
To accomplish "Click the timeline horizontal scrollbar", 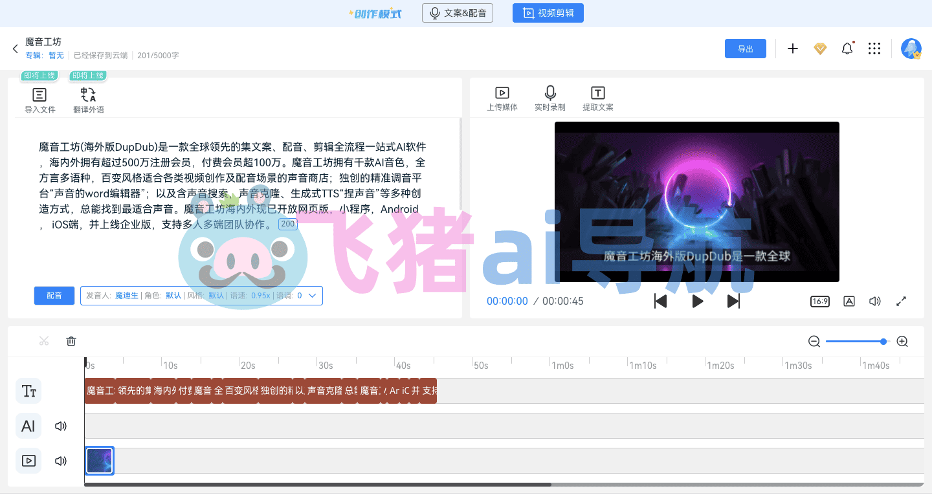I will [x=318, y=484].
